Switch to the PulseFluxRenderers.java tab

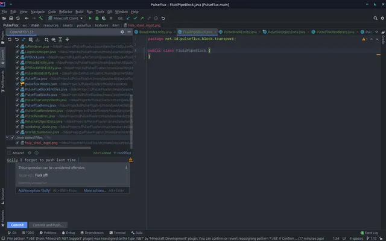point(335,32)
